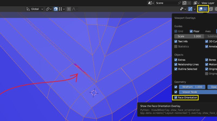
Task: Adjust the Viewer Node slider
Action: coord(198,92)
